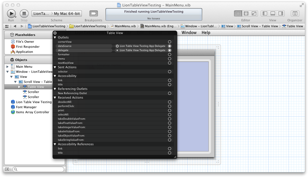Stop the running application
This screenshot has width=308, height=177.
(24, 13)
